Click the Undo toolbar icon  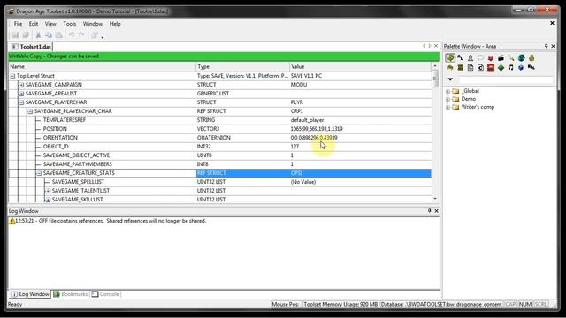72,35
